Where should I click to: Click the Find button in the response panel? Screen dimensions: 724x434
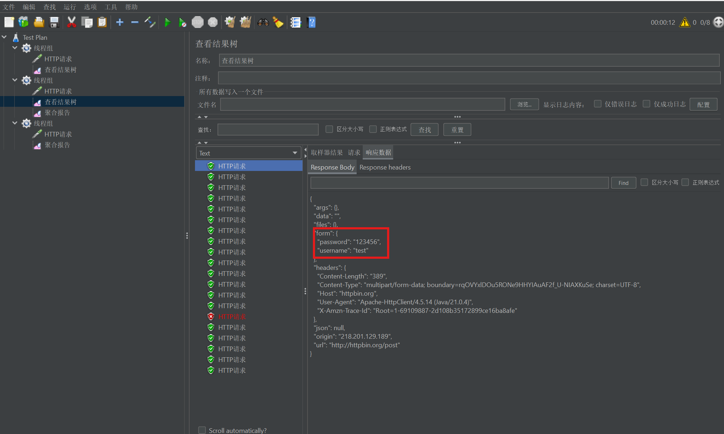623,183
